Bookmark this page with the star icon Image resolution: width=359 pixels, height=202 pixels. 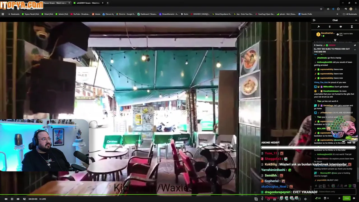click(321, 9)
